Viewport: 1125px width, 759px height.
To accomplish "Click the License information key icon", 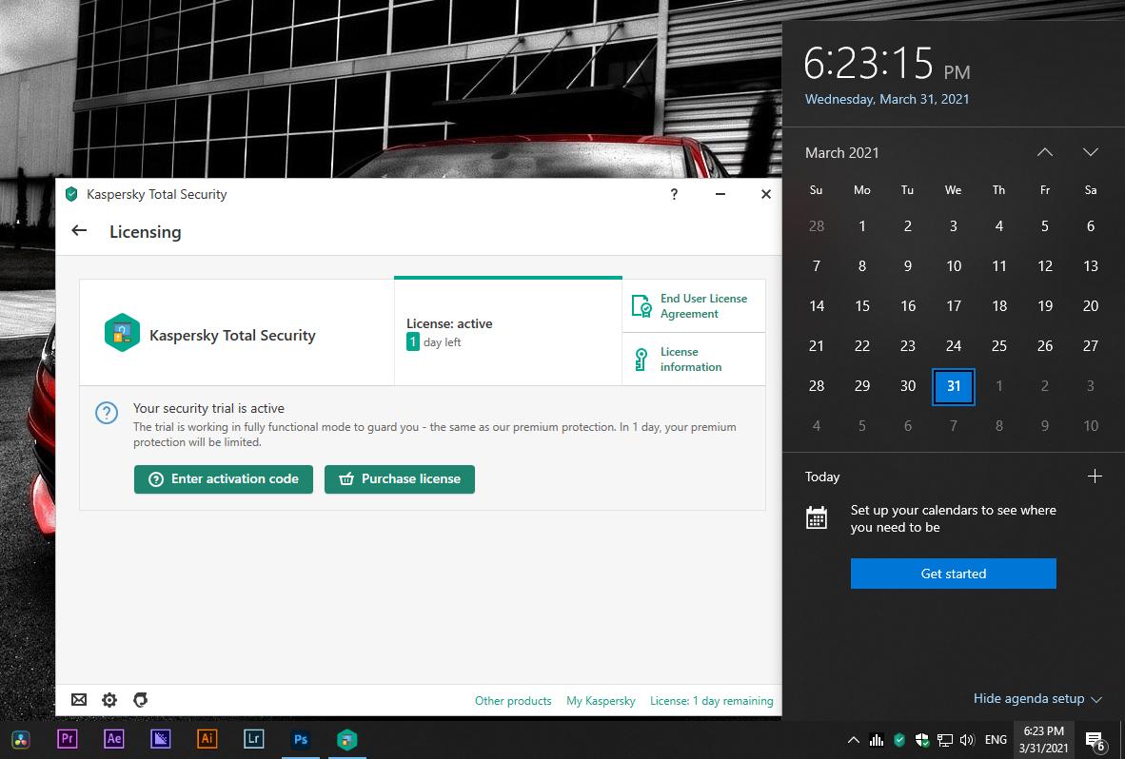I will point(641,360).
